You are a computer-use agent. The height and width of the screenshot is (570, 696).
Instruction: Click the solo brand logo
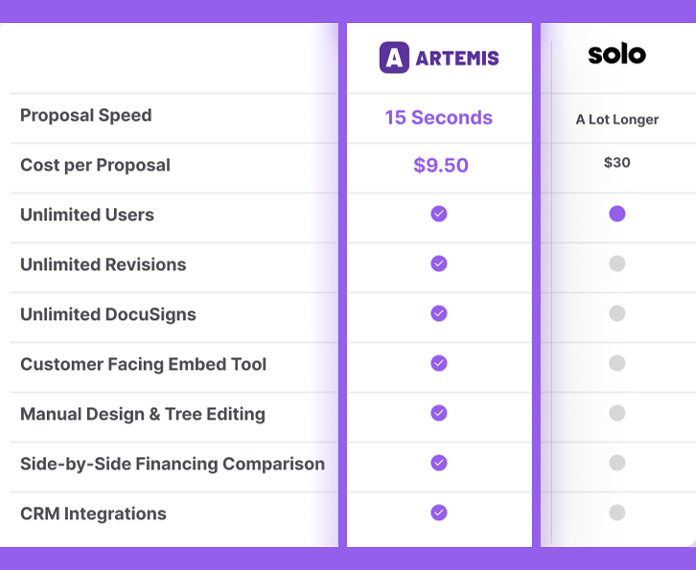pos(616,54)
